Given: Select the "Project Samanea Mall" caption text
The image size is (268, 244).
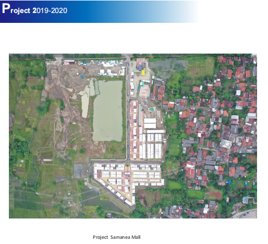Looking at the screenshot, I should (117, 237).
